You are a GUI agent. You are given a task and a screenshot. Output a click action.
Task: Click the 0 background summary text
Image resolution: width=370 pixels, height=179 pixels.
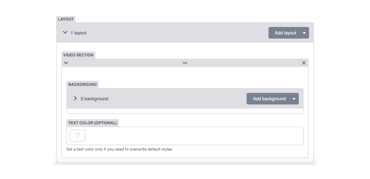(94, 99)
